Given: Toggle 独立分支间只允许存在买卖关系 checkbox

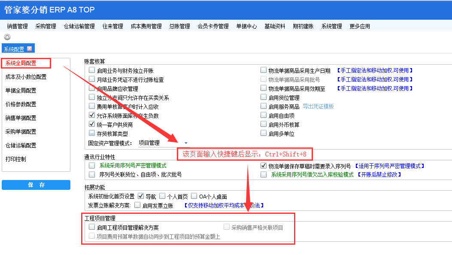Looking at the screenshot, I should pos(92,97).
